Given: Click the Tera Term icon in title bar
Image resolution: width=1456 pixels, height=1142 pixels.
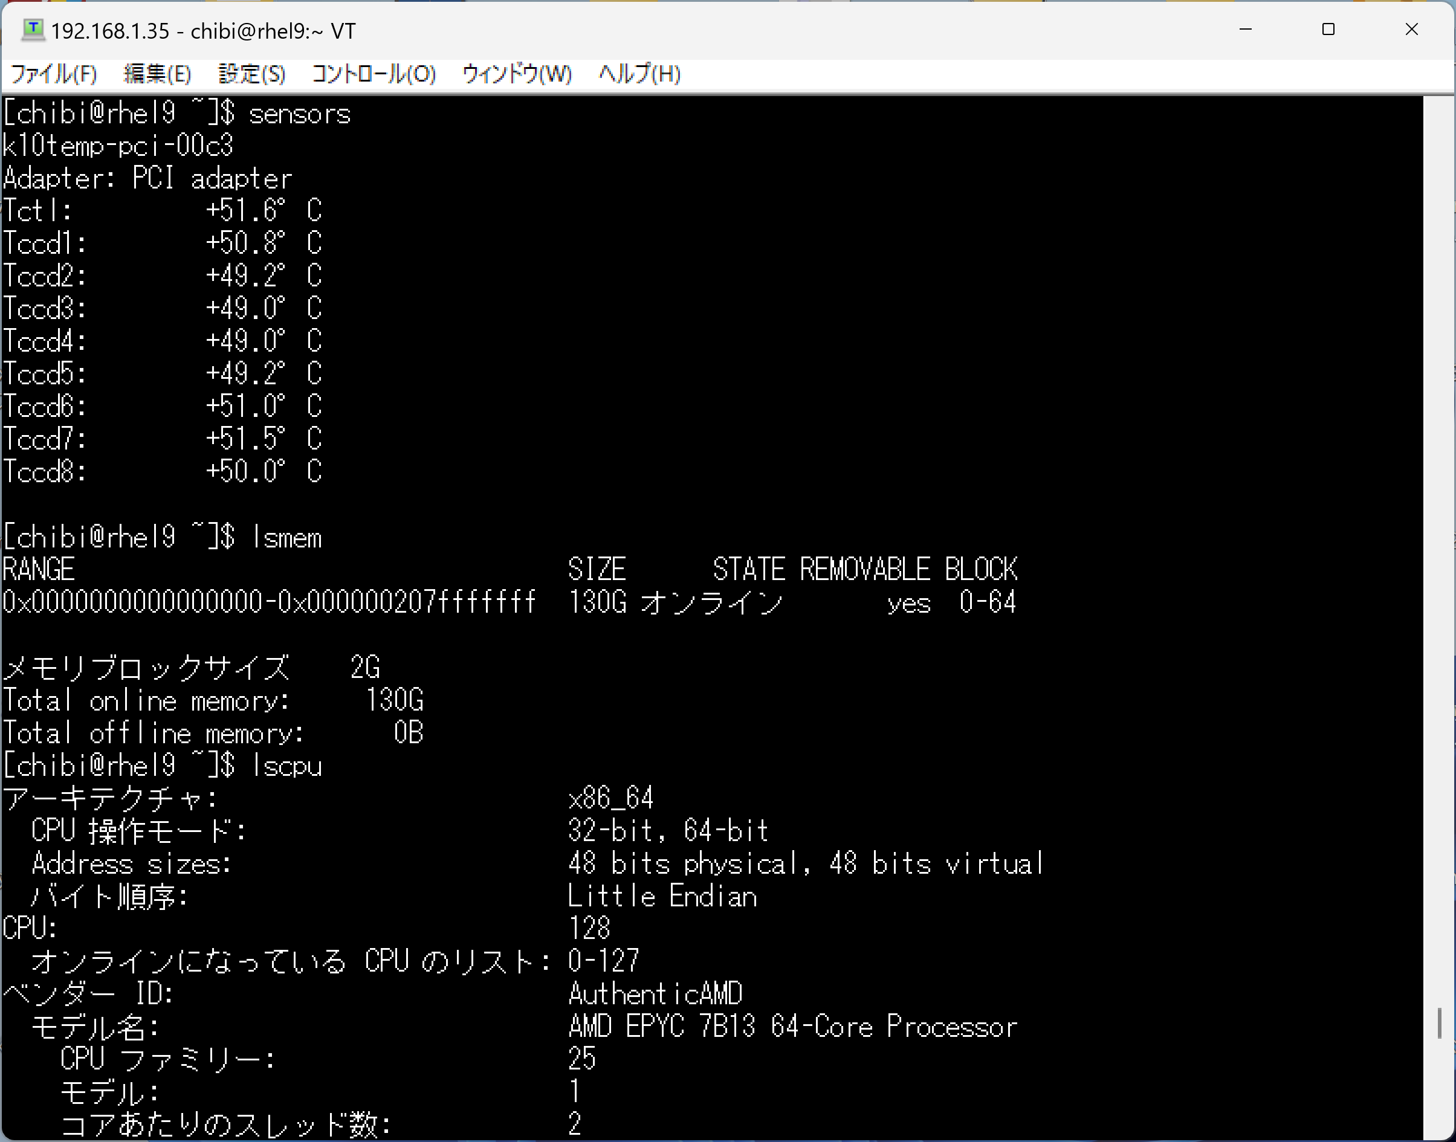Looking at the screenshot, I should pyautogui.click(x=32, y=30).
